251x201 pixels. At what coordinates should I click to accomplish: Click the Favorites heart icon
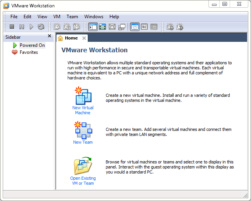coord(15,52)
